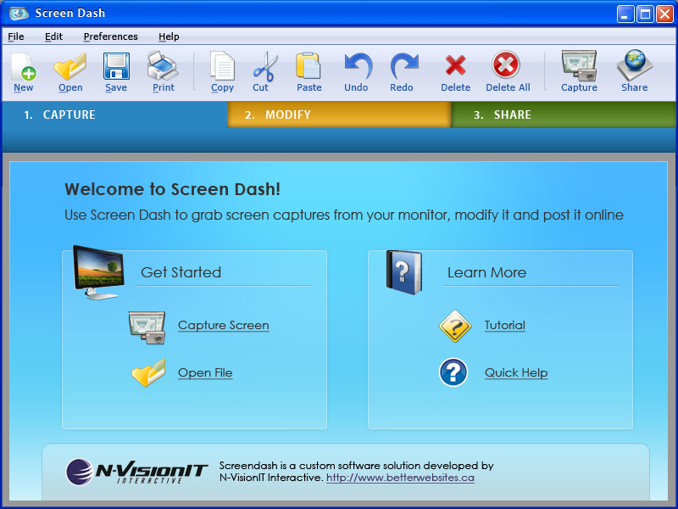Screen dimensions: 678x509
Task: Click the Save floppy disk icon
Action: click(116, 66)
